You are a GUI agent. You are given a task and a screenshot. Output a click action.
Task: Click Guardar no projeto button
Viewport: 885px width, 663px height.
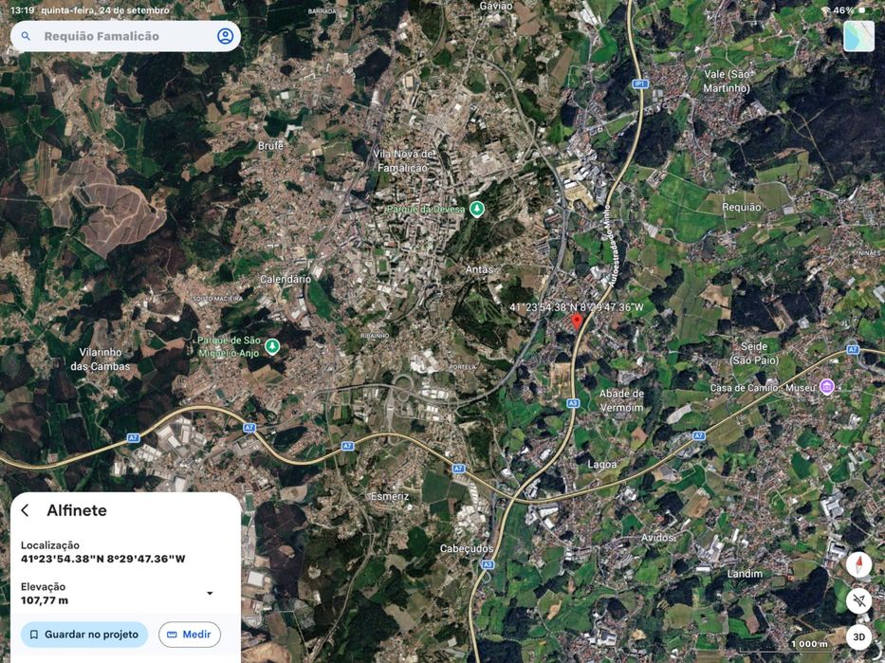point(84,635)
